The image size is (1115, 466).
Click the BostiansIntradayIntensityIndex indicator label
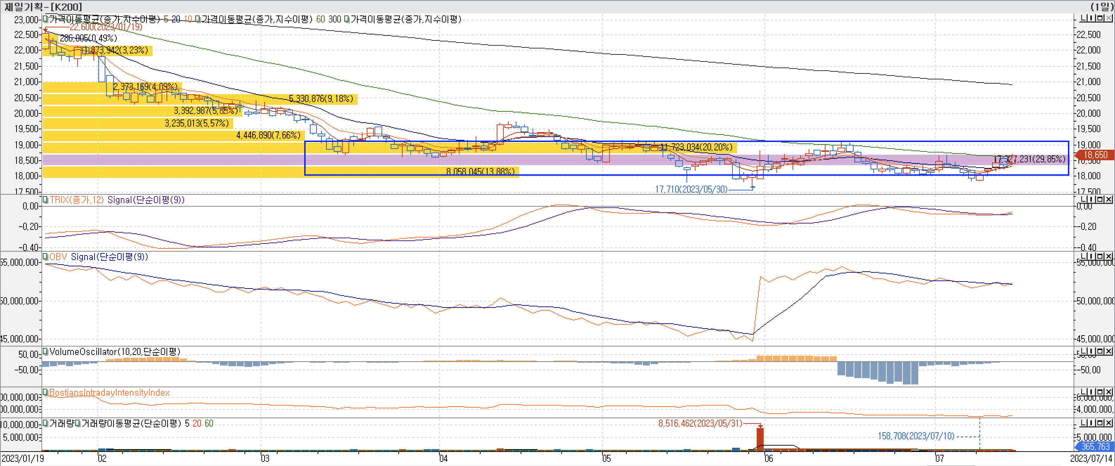pyautogui.click(x=109, y=393)
